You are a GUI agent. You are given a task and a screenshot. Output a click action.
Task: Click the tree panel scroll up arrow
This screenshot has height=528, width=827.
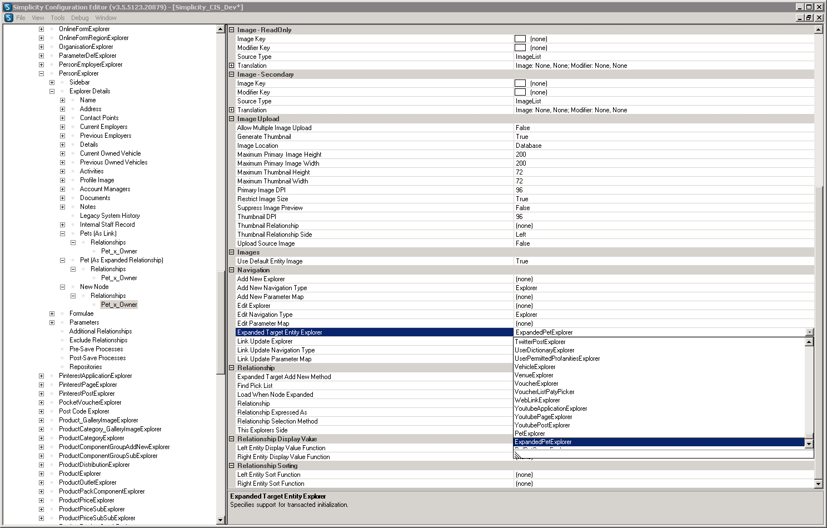pyautogui.click(x=220, y=29)
